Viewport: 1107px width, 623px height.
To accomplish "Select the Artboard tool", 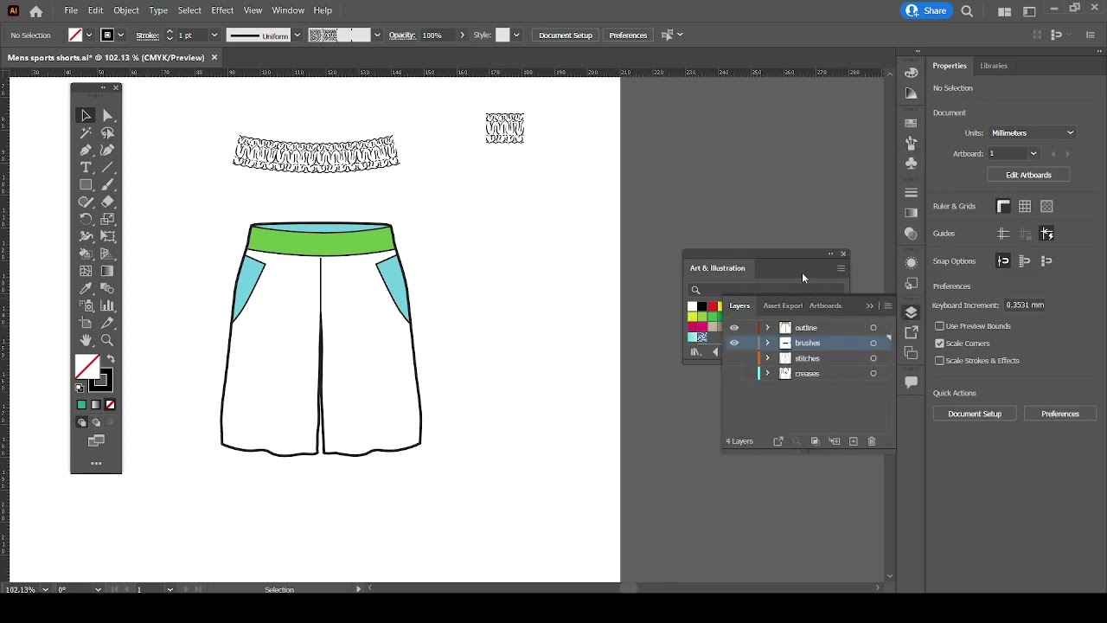I will click(x=86, y=324).
